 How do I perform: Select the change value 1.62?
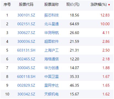(x=106, y=94)
